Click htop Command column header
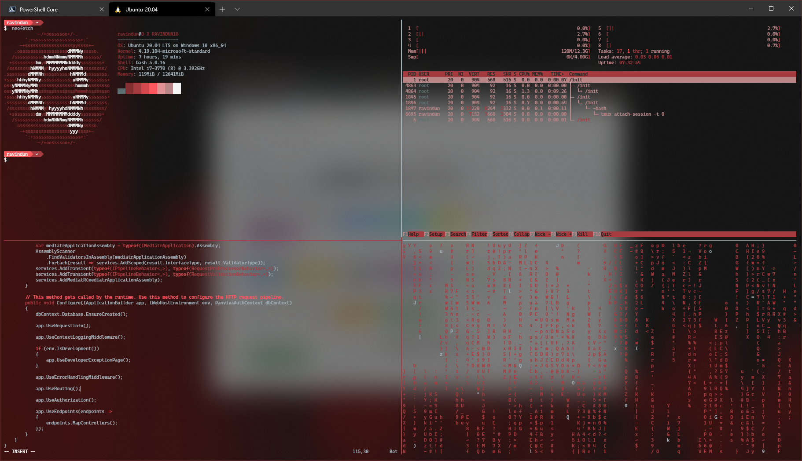The image size is (802, 461). click(578, 74)
